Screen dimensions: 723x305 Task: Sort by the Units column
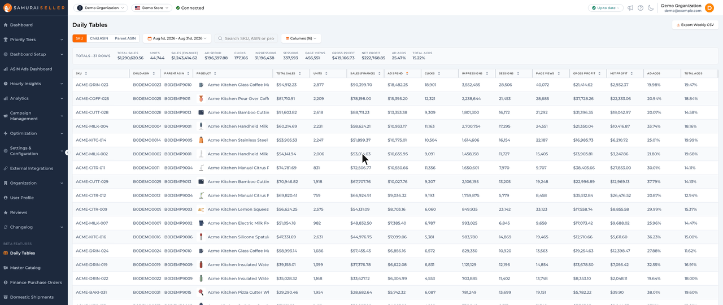(326, 73)
